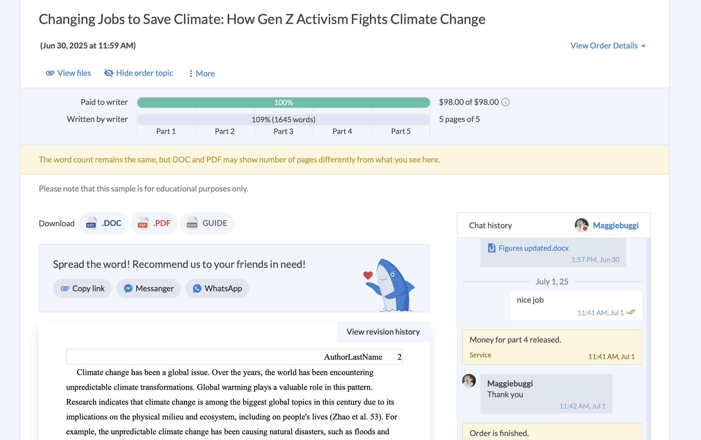Click Maggiebuggi avatar beside Thank you message
Image resolution: width=701 pixels, height=440 pixels.
click(x=469, y=381)
